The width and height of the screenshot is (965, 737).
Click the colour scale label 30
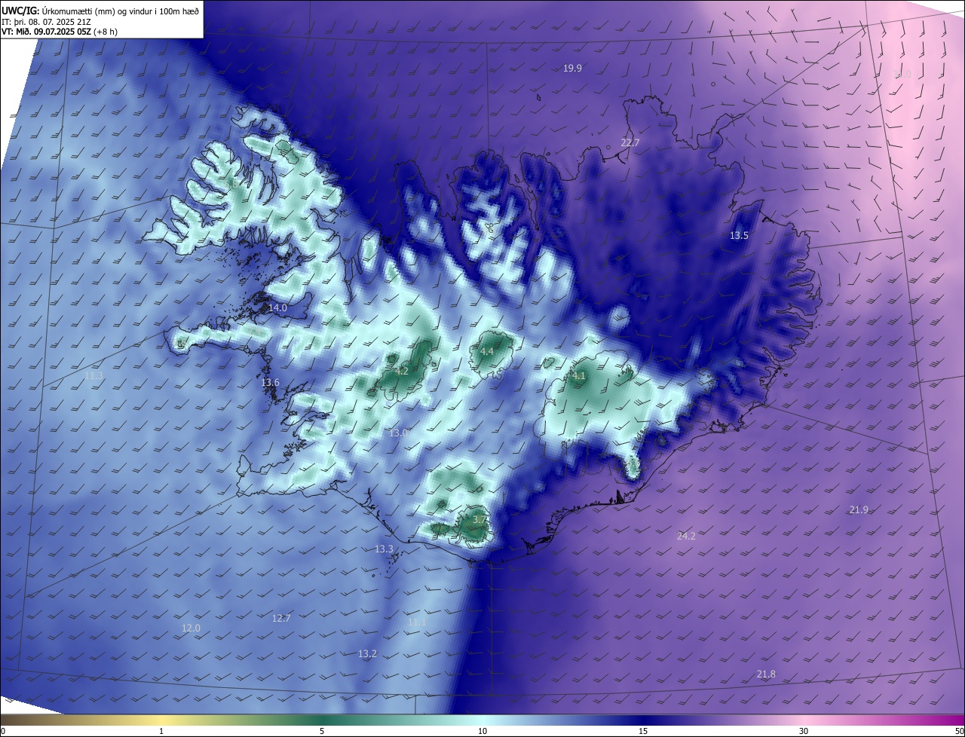[x=804, y=731]
